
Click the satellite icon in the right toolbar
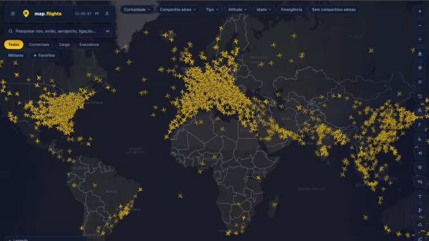(x=420, y=139)
